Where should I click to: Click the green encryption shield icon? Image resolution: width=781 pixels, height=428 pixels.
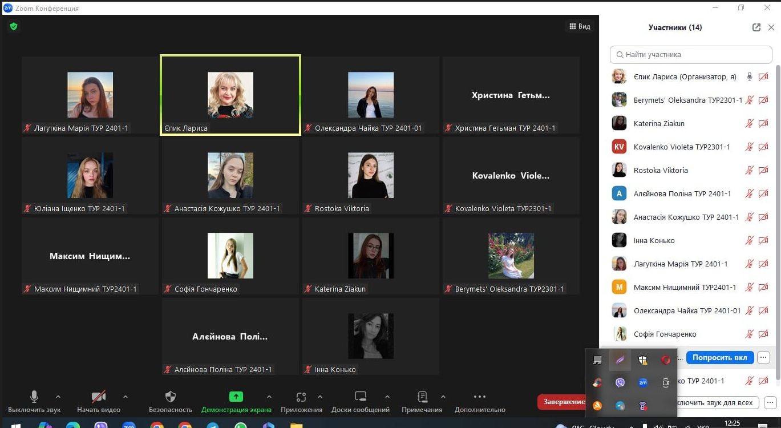point(14,26)
